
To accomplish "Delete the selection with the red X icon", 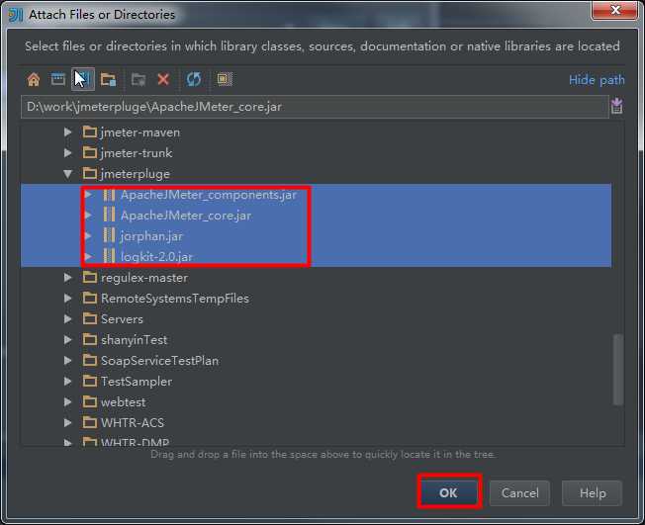I will coord(163,79).
